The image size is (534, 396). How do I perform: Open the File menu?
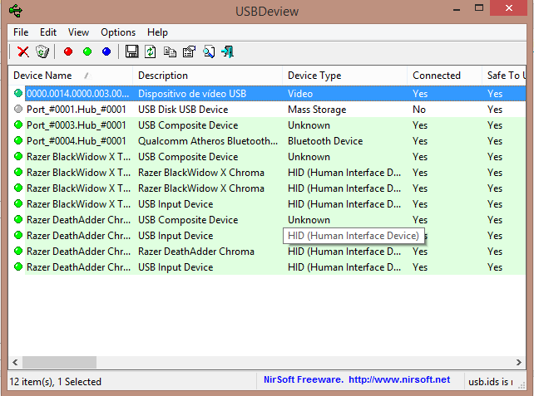(x=21, y=32)
